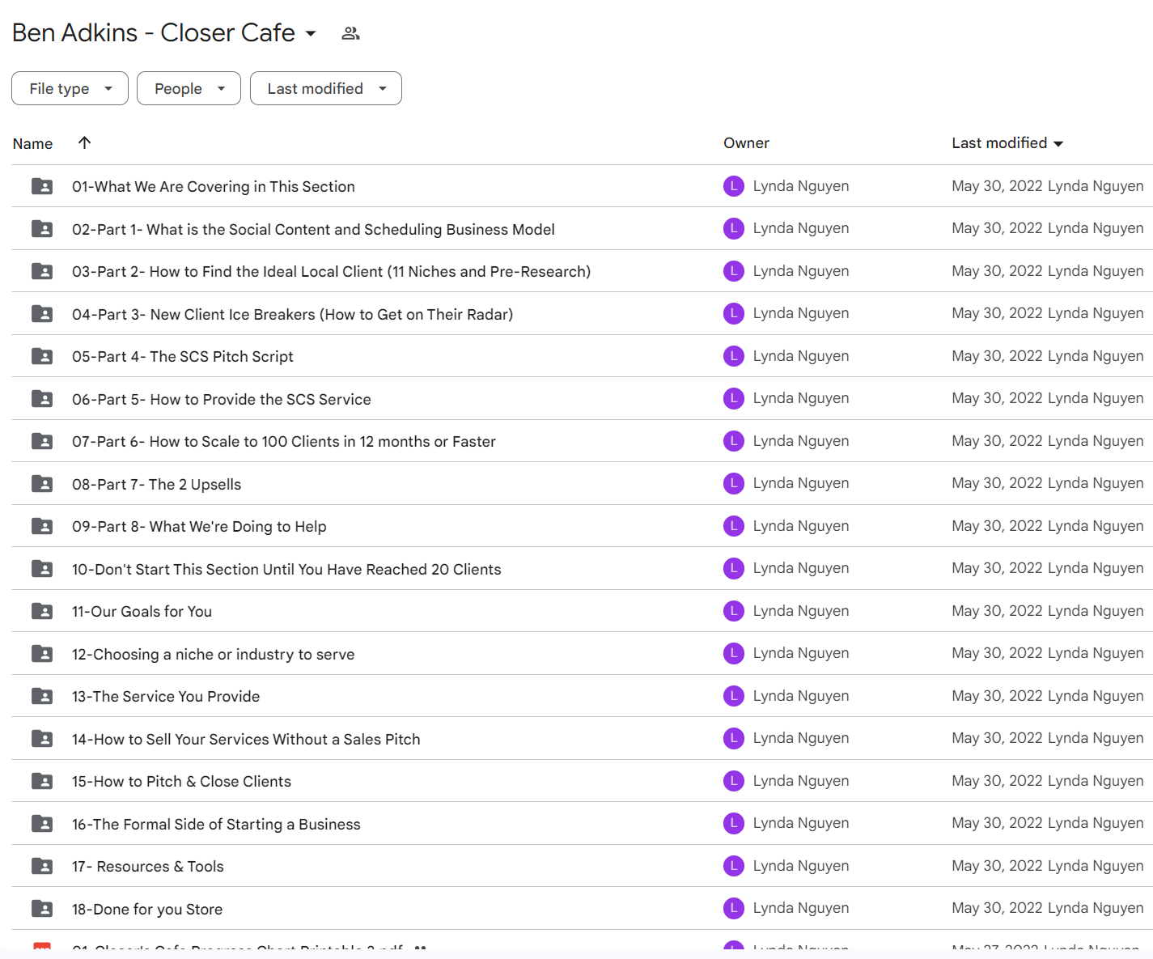Click shared folder icon for 05-Part 4 row
The image size is (1153, 959).
click(x=42, y=356)
